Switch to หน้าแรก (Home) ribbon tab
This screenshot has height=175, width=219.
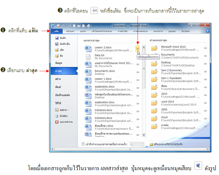pos(70,31)
